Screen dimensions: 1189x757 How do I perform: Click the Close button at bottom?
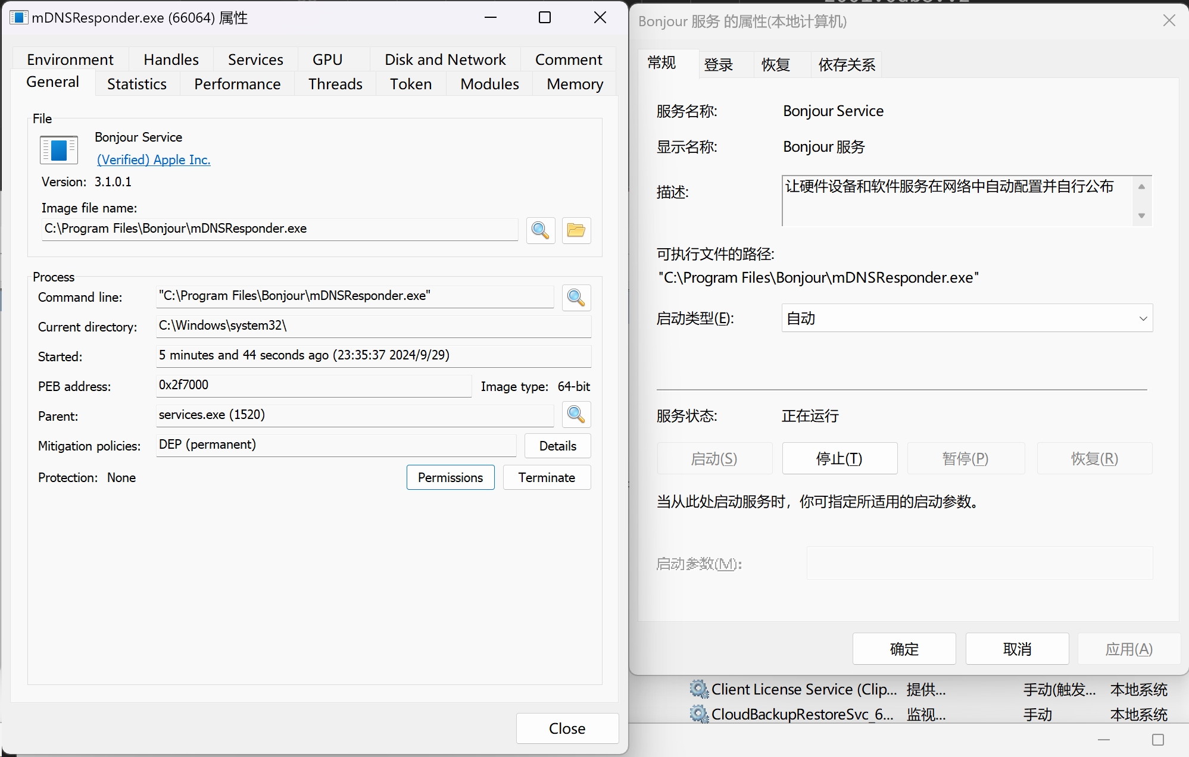click(x=567, y=728)
